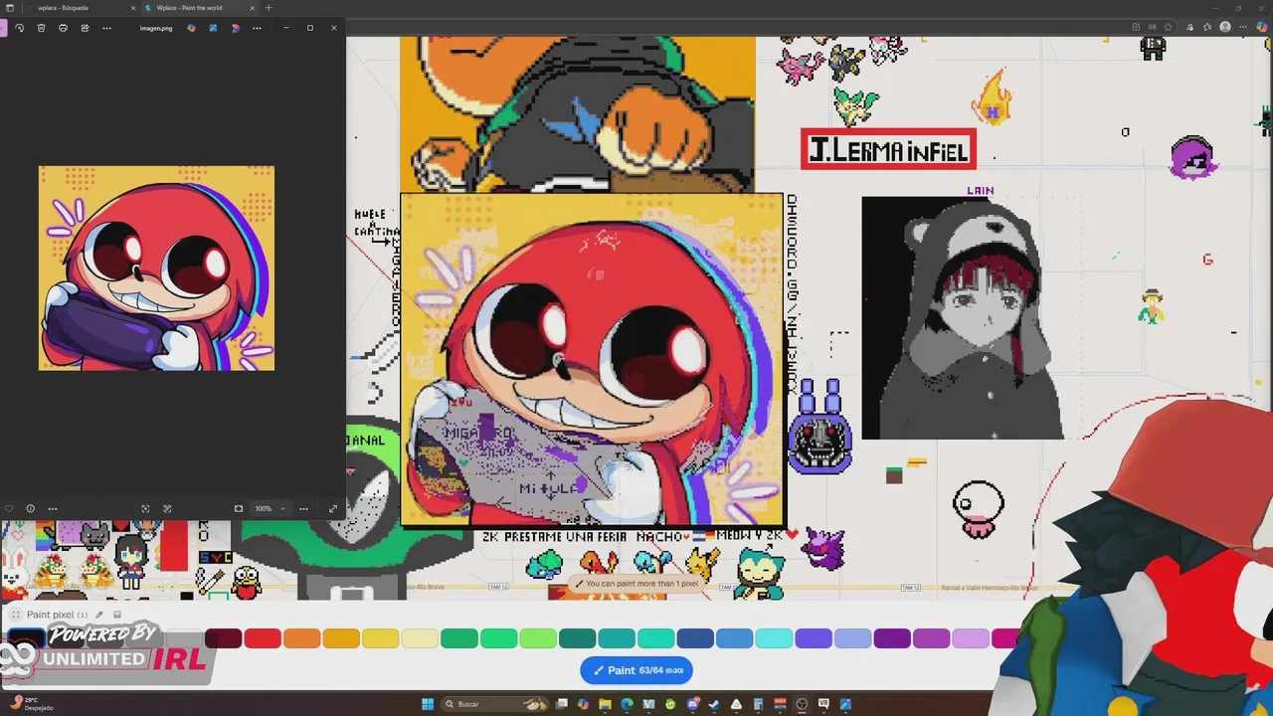Click the J.Lerma infiel sign on canvas
1273x716 pixels.
888,149
